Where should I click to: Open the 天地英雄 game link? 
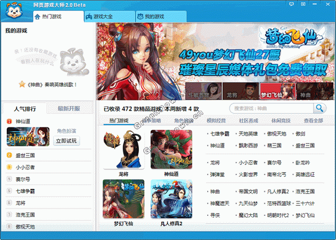pos(248,134)
